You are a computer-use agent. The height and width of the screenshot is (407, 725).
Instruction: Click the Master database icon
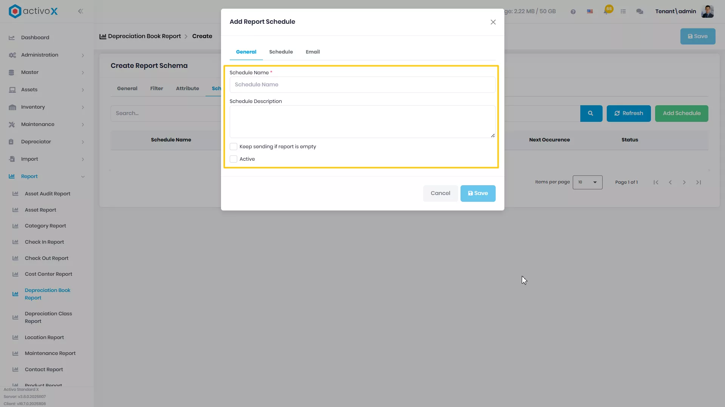(12, 72)
